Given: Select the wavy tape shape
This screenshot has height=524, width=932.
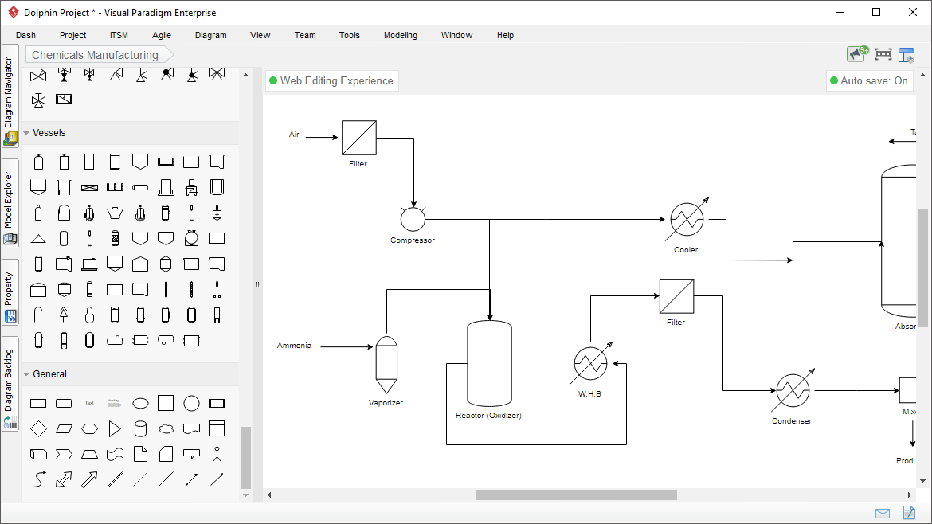Looking at the screenshot, I should 115,454.
